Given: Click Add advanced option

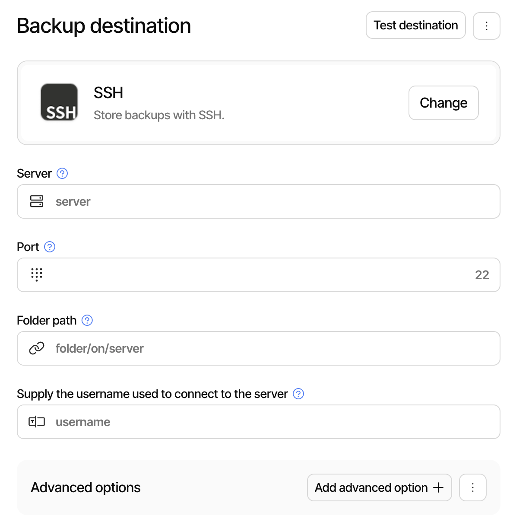Looking at the screenshot, I should 379,487.
